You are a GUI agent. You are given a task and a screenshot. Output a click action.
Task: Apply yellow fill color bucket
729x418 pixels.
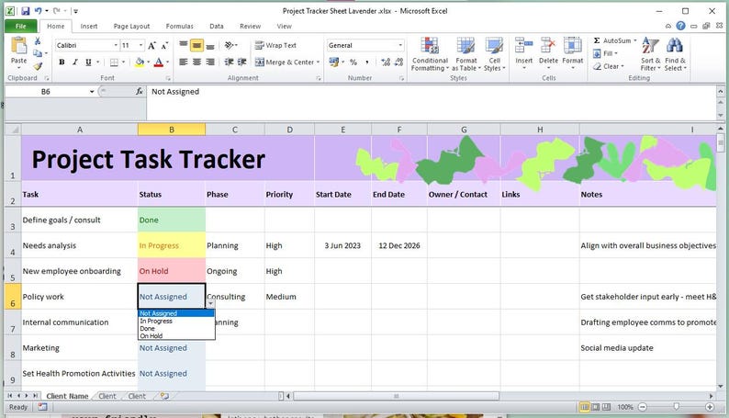click(x=140, y=62)
